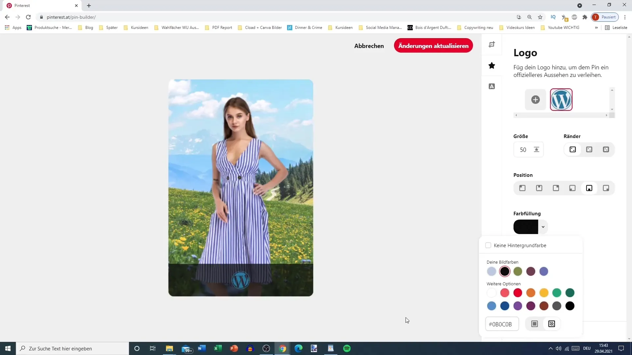Set logo position to top center

pos(539,188)
